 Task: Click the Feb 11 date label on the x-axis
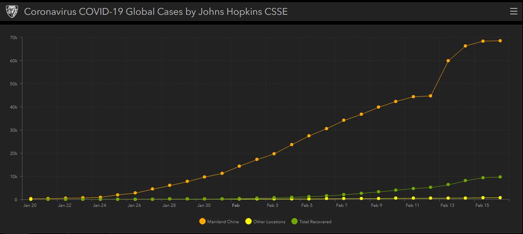click(x=413, y=206)
